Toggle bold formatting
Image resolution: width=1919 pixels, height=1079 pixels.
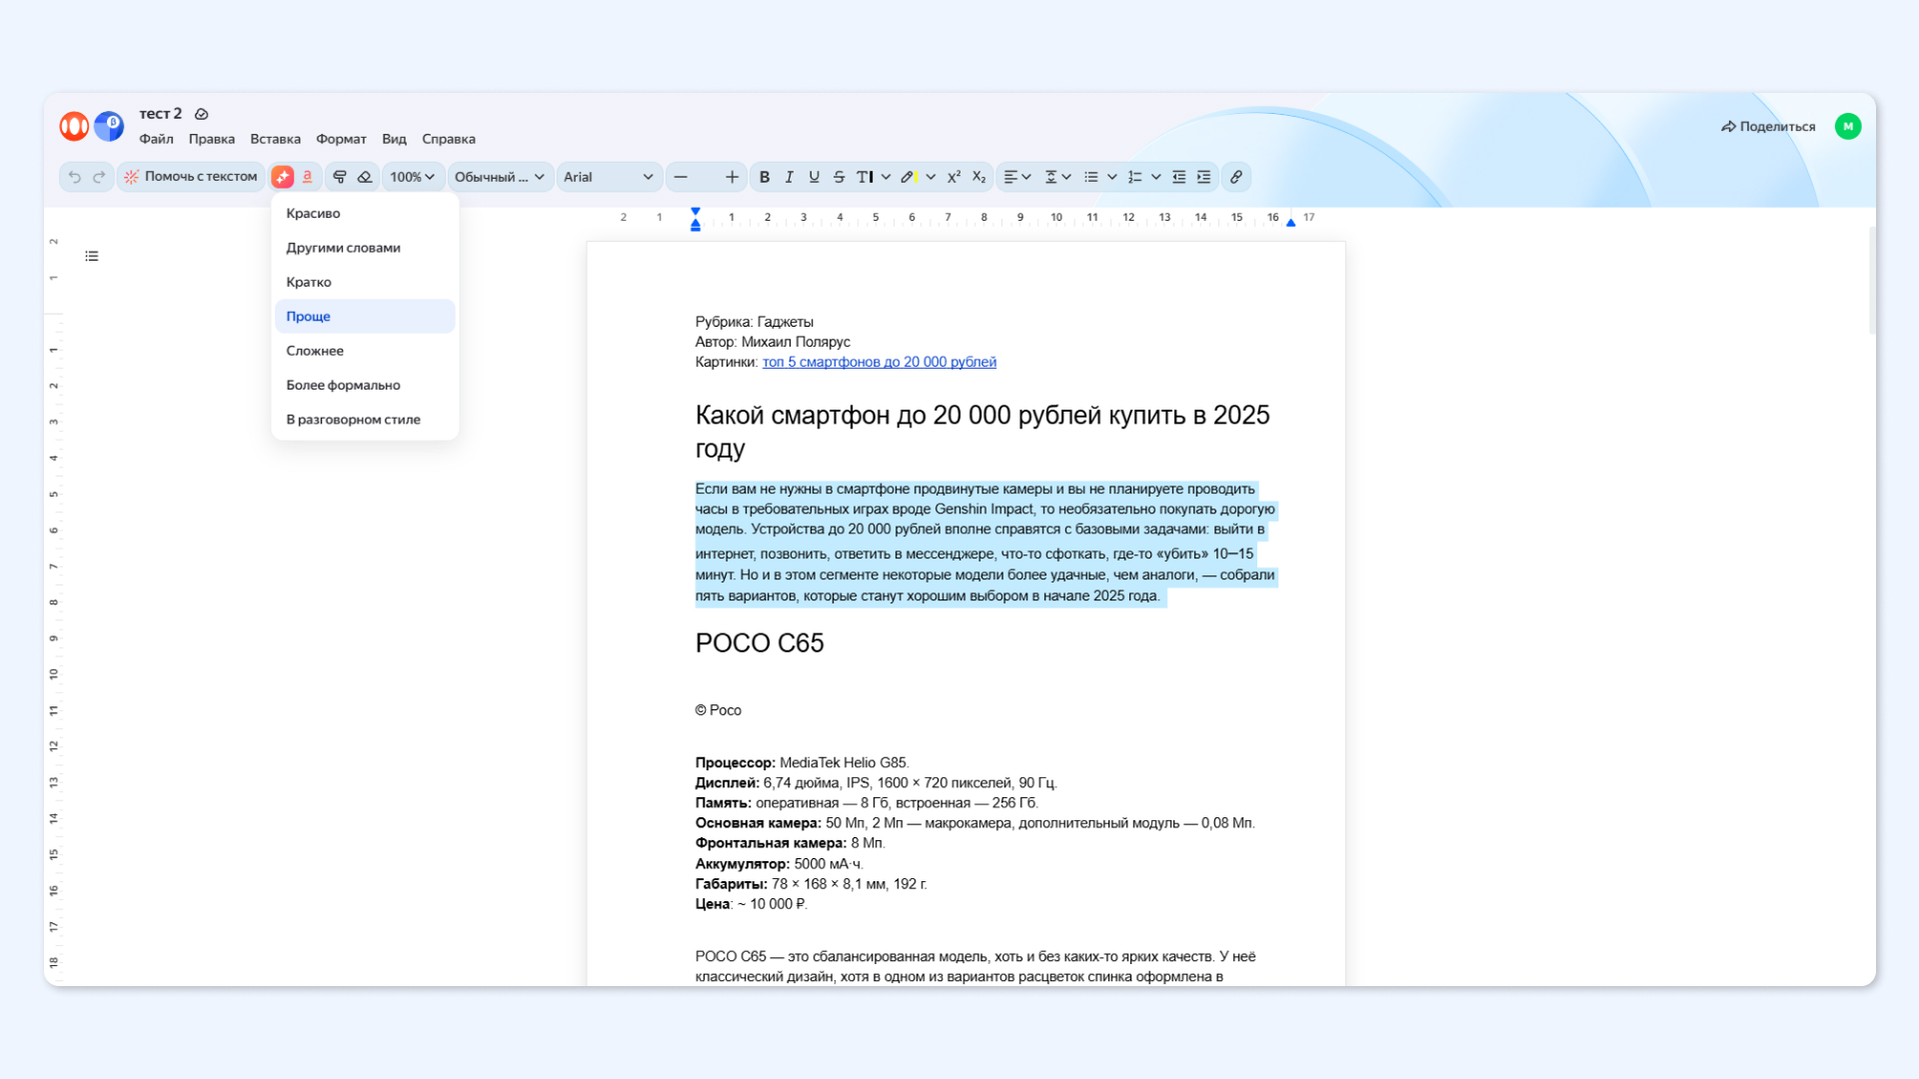[x=765, y=177]
